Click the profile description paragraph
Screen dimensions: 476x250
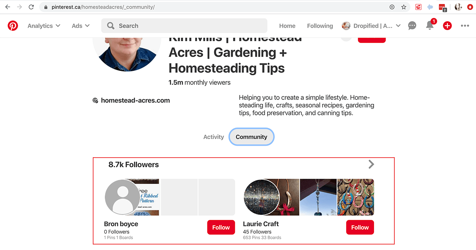coord(307,105)
